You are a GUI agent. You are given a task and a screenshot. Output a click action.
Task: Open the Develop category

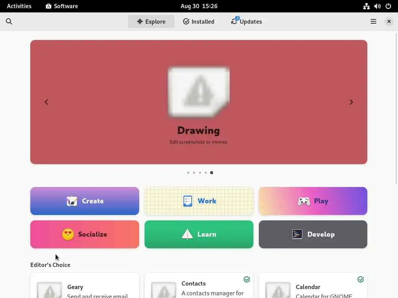(313, 234)
